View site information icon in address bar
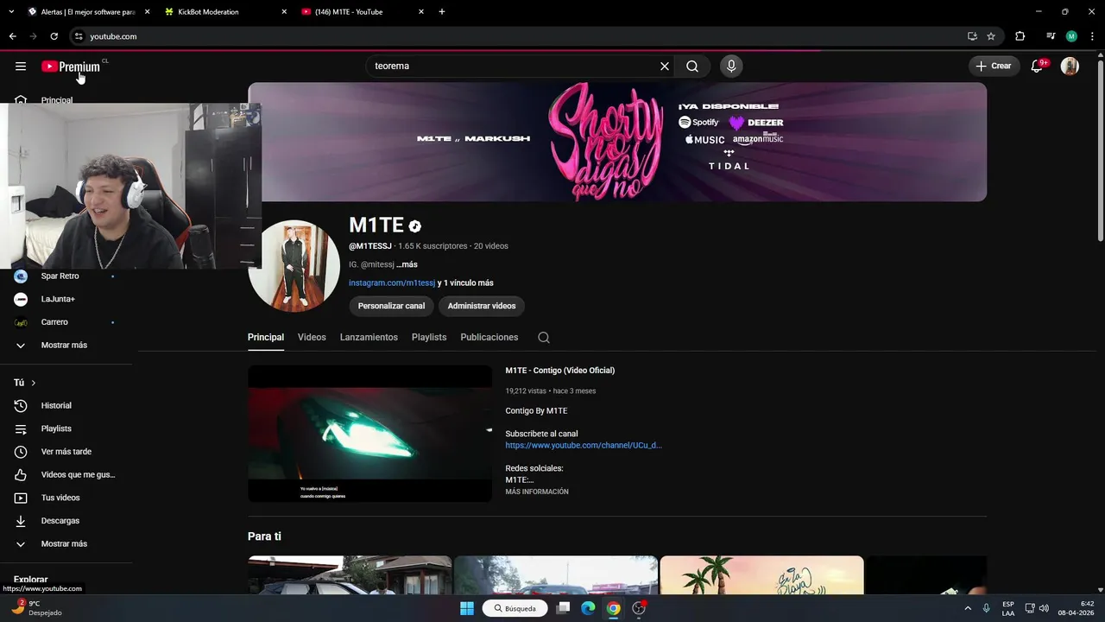1105x622 pixels. [x=78, y=36]
